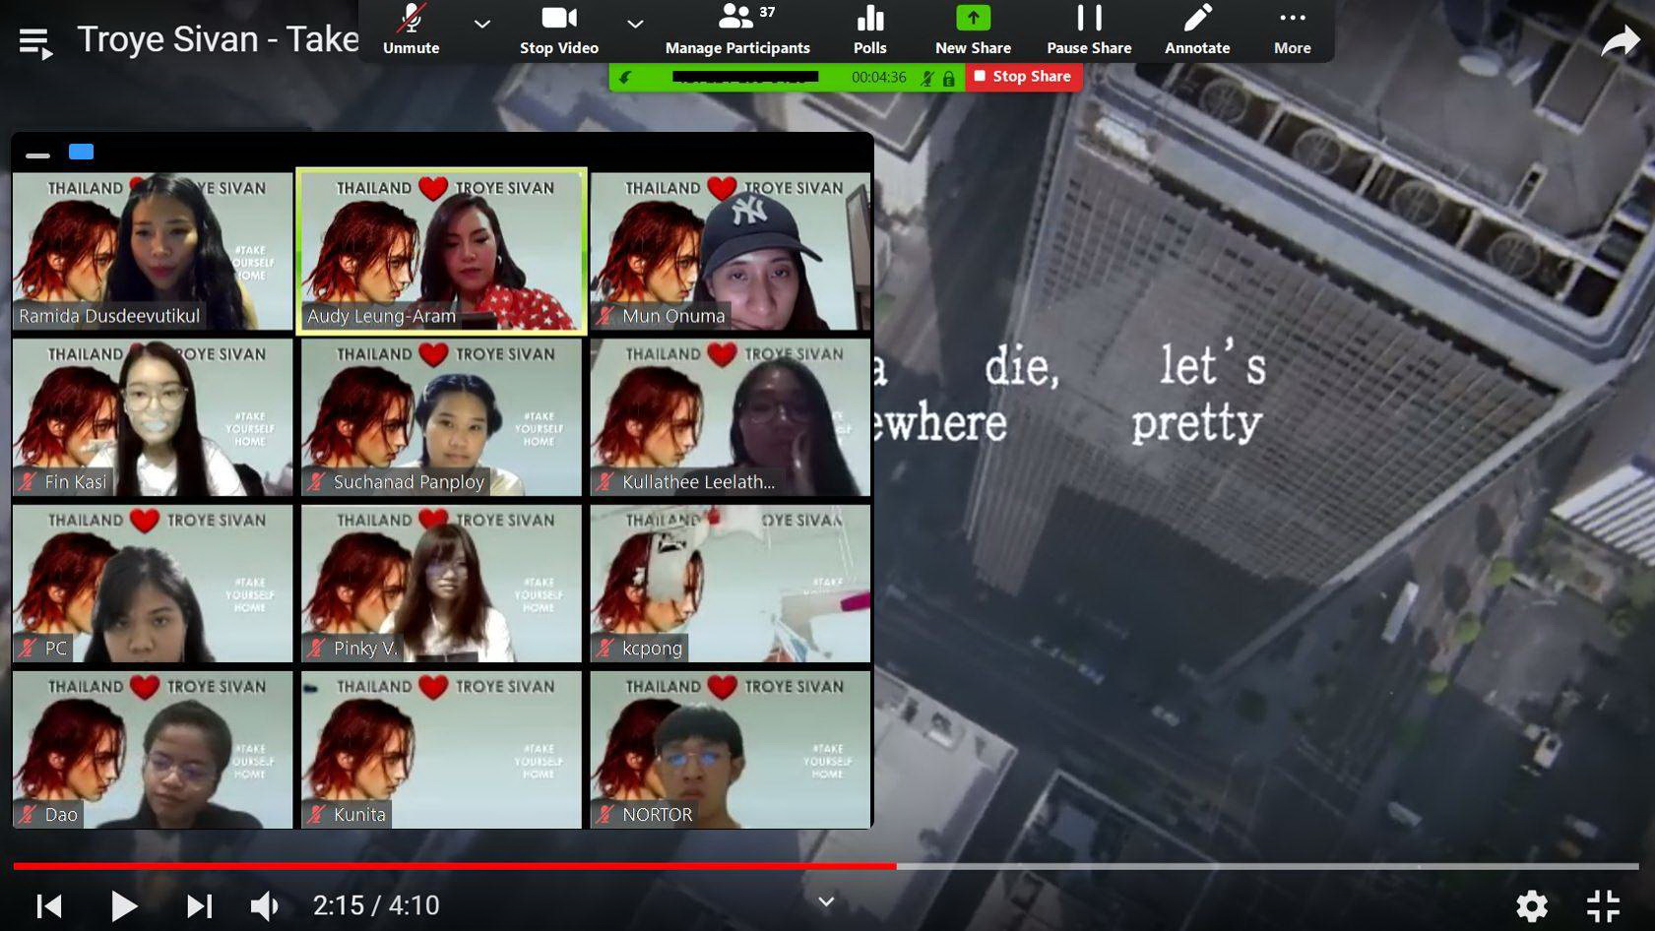Click muted mic icon beside Kullathee Leelath...

(x=605, y=482)
